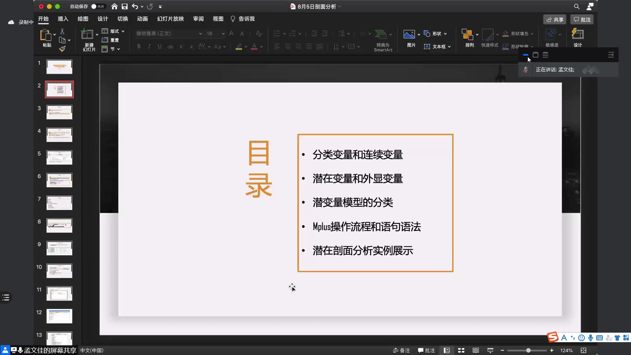
Task: Toggle Italic formatting
Action: [x=149, y=46]
